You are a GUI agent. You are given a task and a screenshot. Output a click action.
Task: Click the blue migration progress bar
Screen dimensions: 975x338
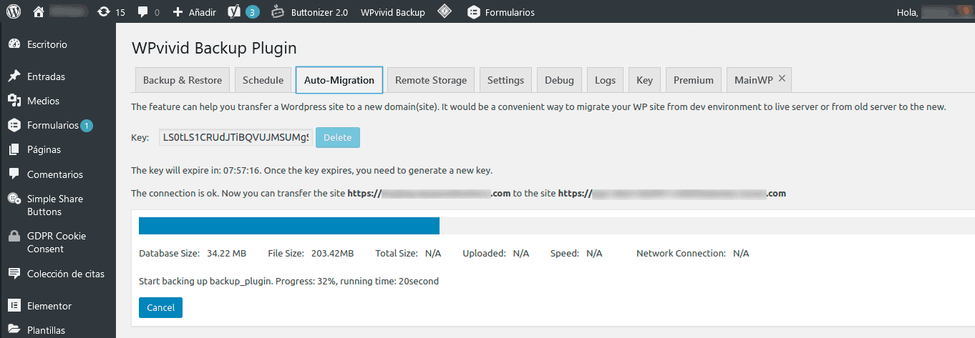point(288,226)
